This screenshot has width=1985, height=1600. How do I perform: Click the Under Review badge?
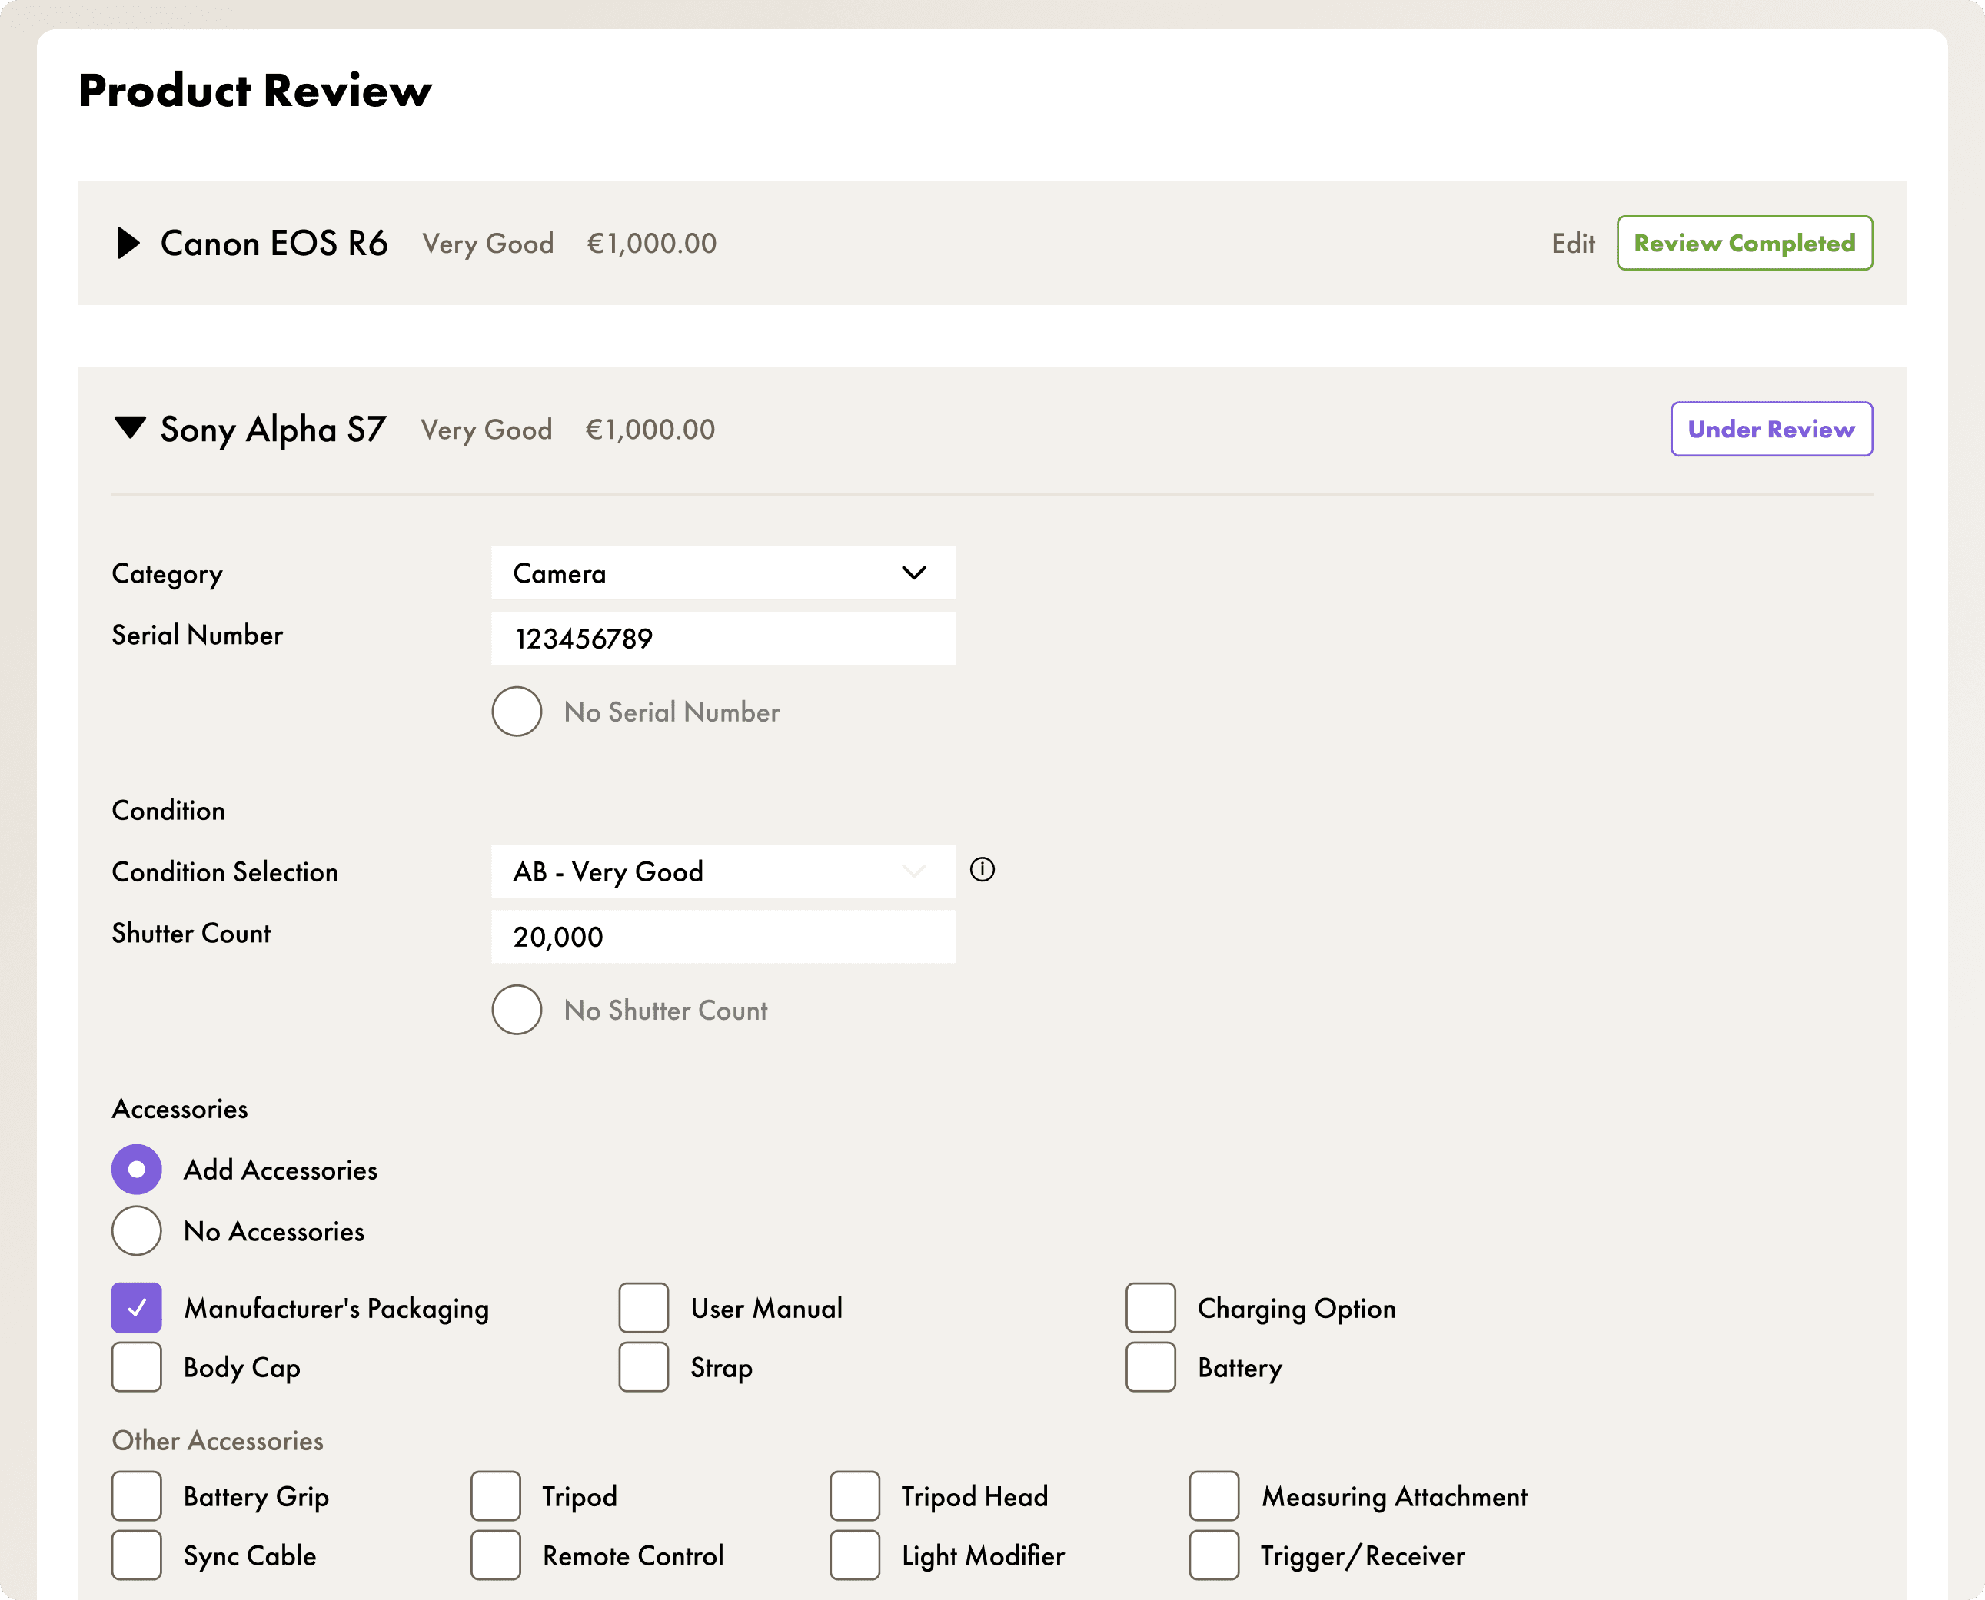click(1771, 429)
